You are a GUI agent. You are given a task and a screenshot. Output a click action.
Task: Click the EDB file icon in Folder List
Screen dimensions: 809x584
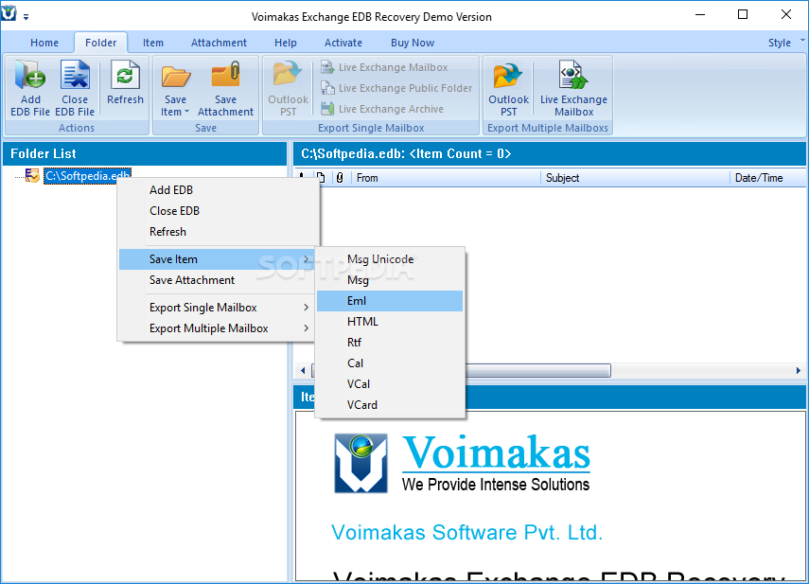32,176
